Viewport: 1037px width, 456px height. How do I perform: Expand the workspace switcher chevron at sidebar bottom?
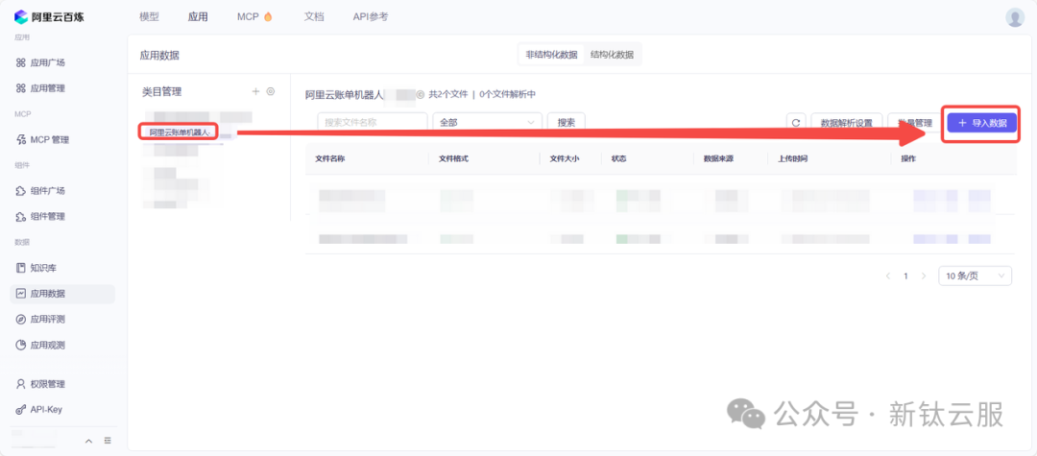pyautogui.click(x=88, y=441)
